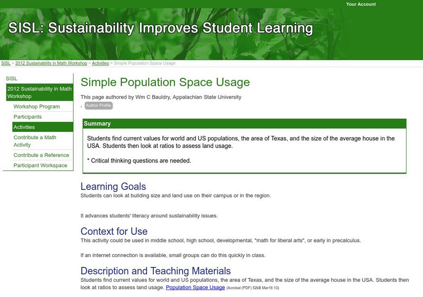The image size is (423, 297).
Task: Open Participants sidebar item
Action: pos(27,117)
